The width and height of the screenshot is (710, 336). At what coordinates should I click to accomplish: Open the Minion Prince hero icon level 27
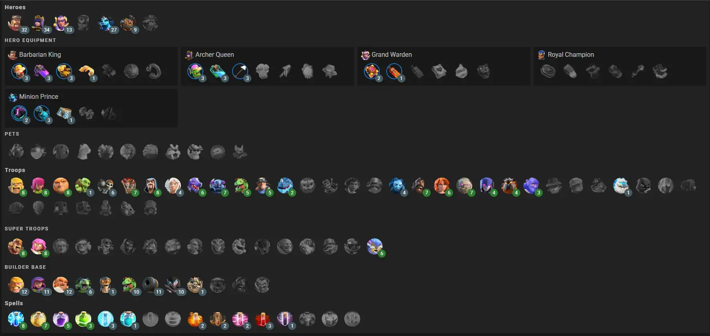(106, 23)
